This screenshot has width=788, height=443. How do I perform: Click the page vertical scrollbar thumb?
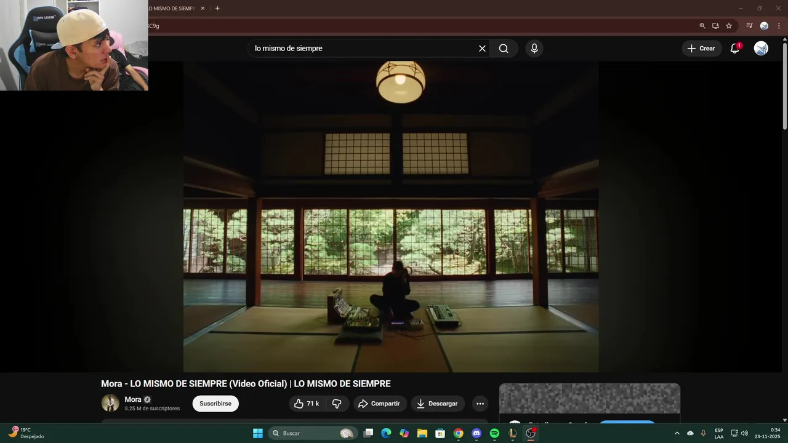784,86
